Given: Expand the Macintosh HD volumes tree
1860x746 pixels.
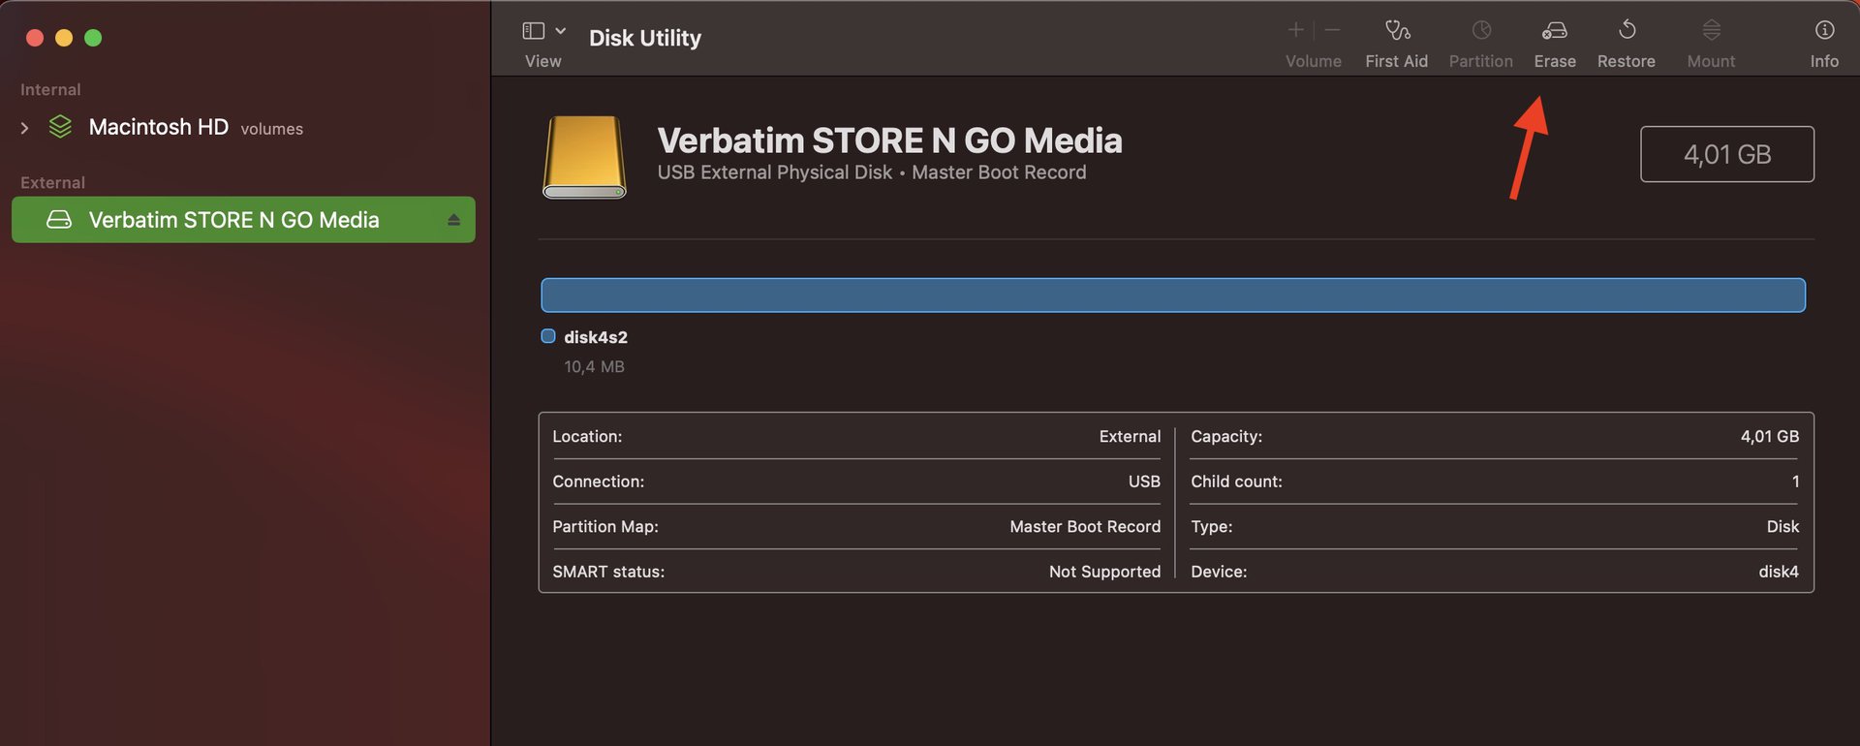Looking at the screenshot, I should 24,128.
